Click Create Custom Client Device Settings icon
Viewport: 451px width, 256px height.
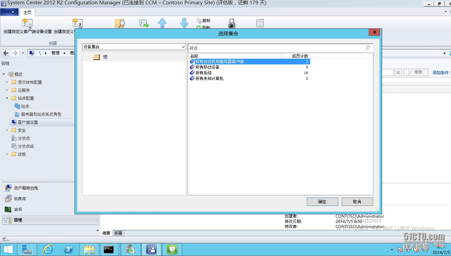27,23
